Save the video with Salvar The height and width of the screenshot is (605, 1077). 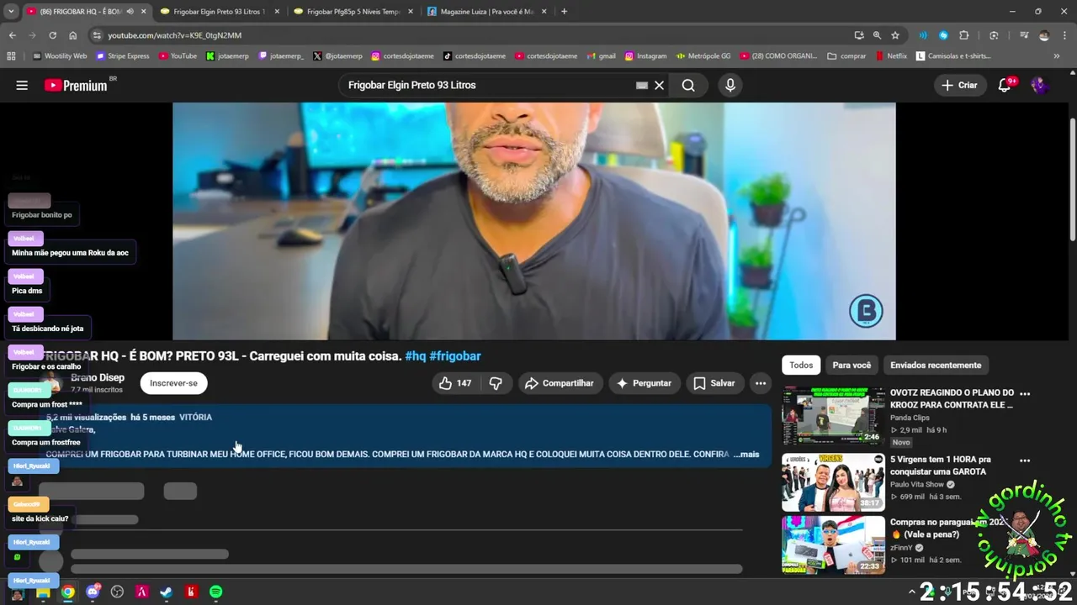(714, 383)
